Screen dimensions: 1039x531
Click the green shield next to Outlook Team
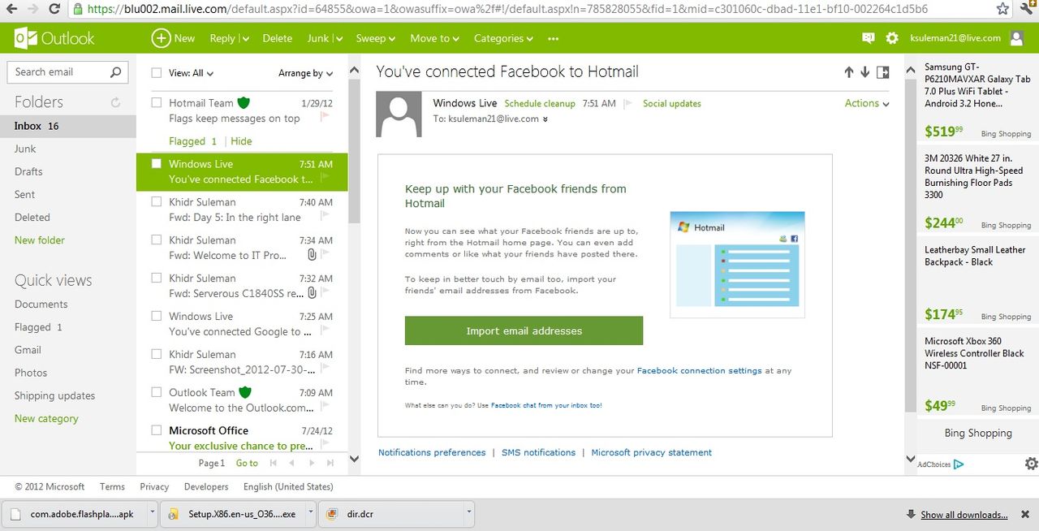pos(244,392)
